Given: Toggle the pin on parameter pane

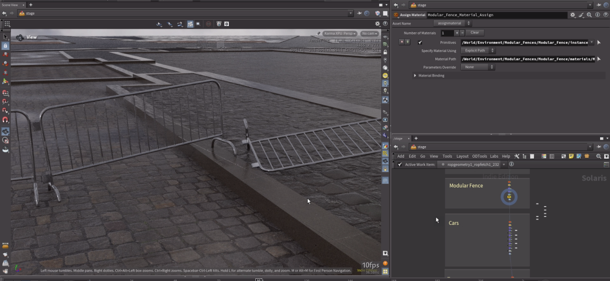Looking at the screenshot, I should pyautogui.click(x=599, y=5).
